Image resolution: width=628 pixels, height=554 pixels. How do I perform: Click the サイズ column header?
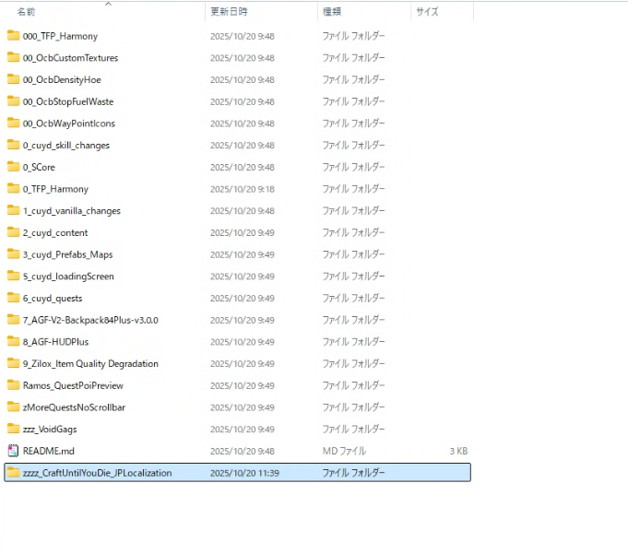[427, 12]
